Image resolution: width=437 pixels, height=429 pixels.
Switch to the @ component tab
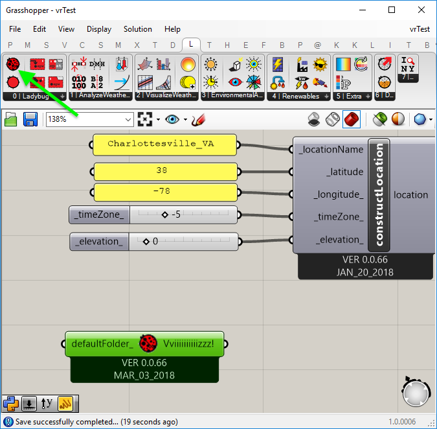click(317, 45)
